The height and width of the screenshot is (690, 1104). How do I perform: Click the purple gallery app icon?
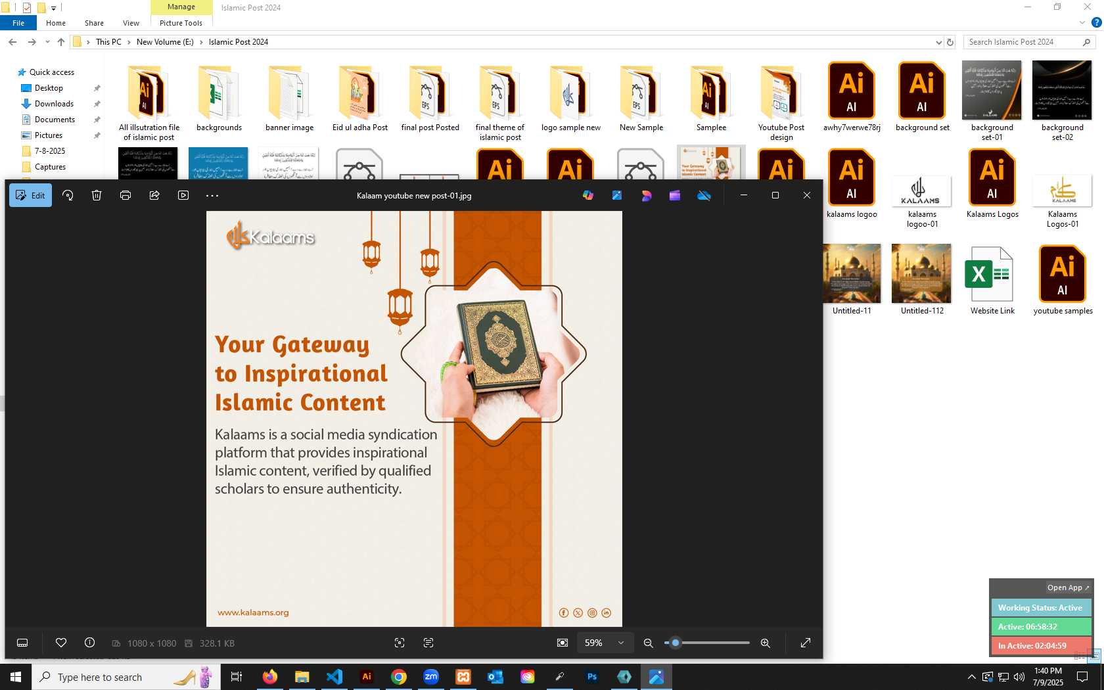[x=675, y=195]
